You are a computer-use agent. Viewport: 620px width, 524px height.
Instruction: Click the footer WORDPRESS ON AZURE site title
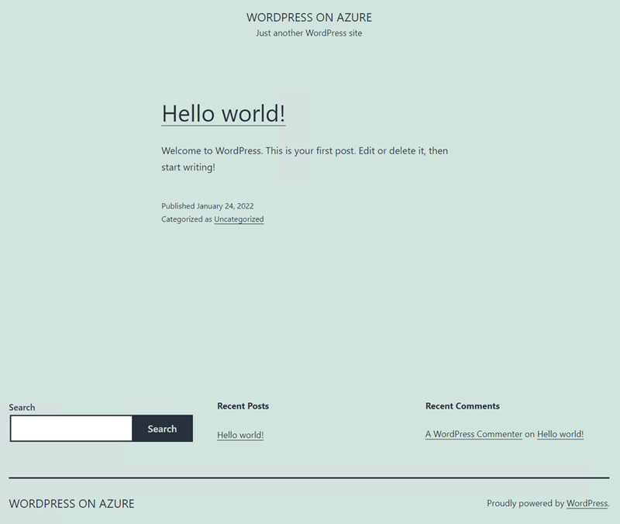[x=71, y=504]
